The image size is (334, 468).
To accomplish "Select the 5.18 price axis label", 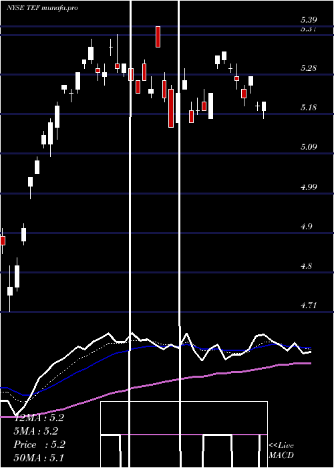I will point(309,108).
